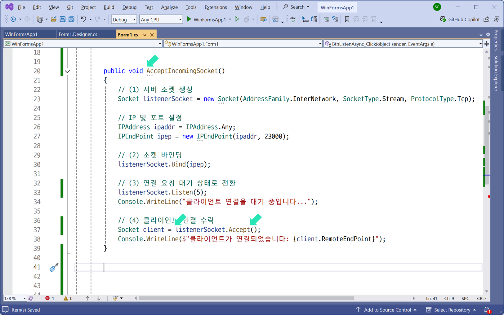504x315 pixels.
Task: Go to previous issue with the up arrow
Action: 87,298
